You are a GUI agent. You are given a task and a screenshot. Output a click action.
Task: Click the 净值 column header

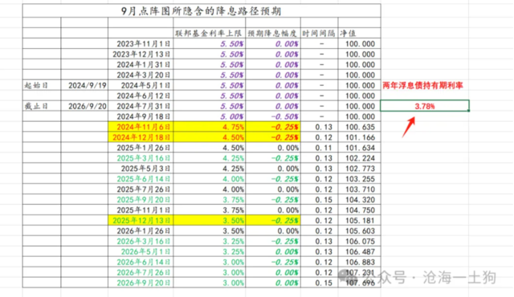tap(359, 33)
